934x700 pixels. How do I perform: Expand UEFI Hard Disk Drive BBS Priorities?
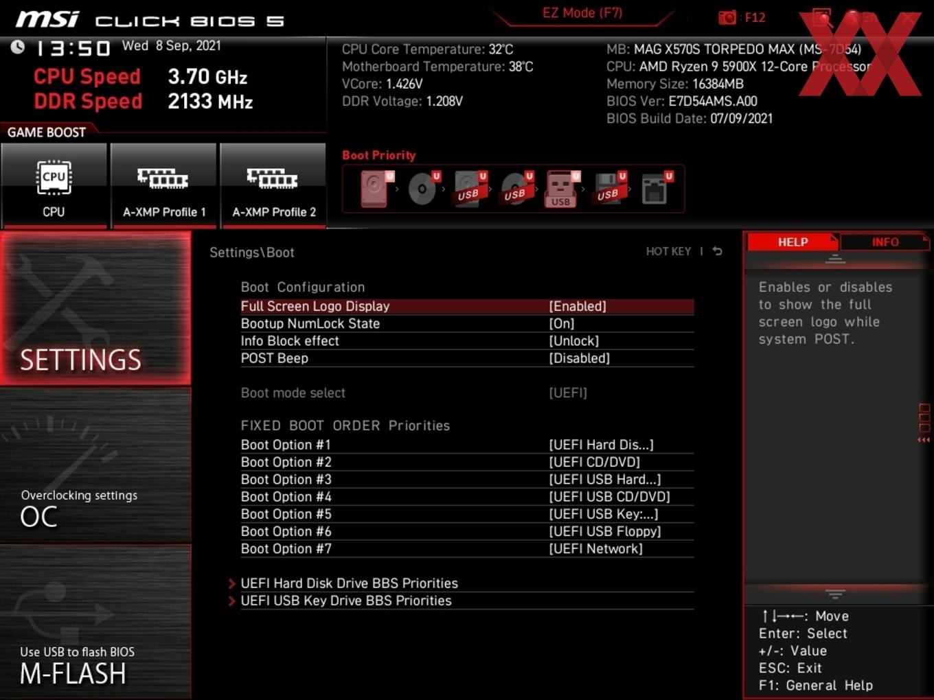349,583
